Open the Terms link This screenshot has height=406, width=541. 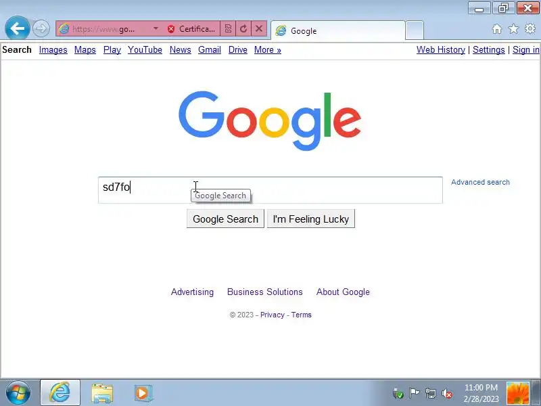click(x=301, y=315)
